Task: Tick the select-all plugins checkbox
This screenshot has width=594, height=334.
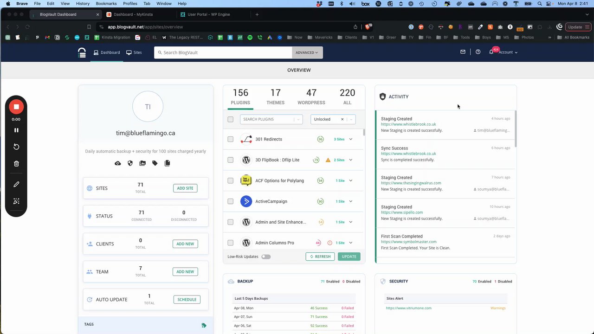Action: click(x=230, y=119)
